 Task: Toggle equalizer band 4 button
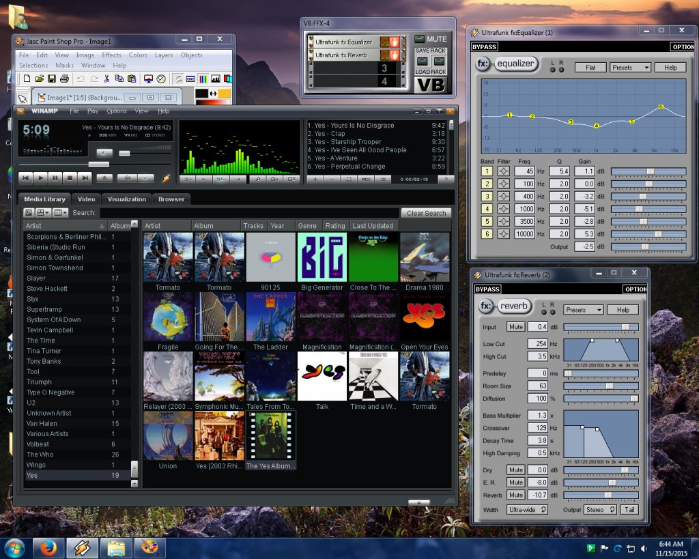point(487,209)
